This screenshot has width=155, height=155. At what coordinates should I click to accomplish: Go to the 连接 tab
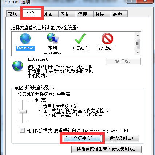85,14
